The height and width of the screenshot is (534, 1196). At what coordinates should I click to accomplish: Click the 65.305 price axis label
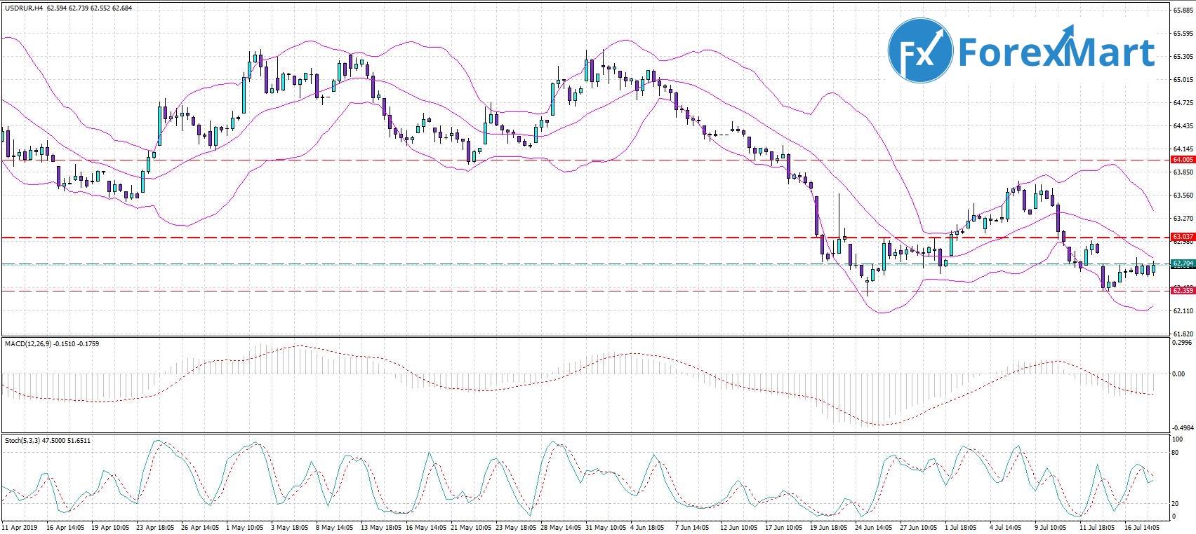pos(1183,57)
